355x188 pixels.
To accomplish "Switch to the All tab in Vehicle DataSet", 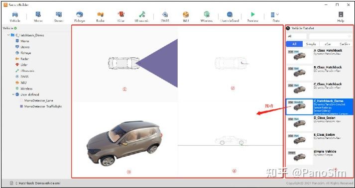I will 294,44.
